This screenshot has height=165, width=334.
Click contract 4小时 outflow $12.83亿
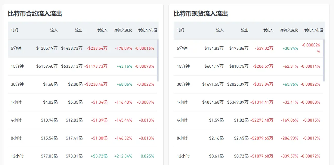(x=74, y=120)
